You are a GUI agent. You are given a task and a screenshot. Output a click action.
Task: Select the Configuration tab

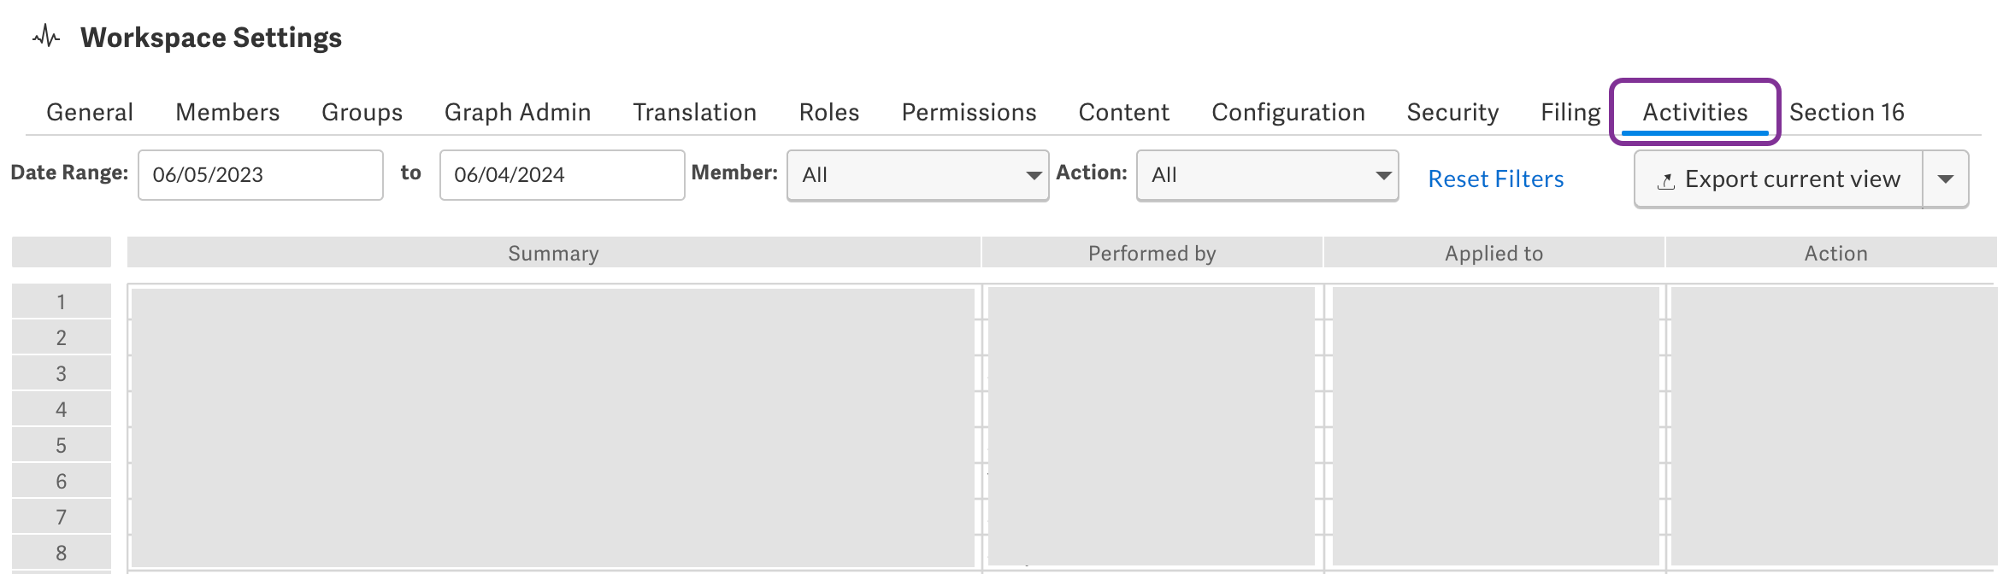(1287, 112)
